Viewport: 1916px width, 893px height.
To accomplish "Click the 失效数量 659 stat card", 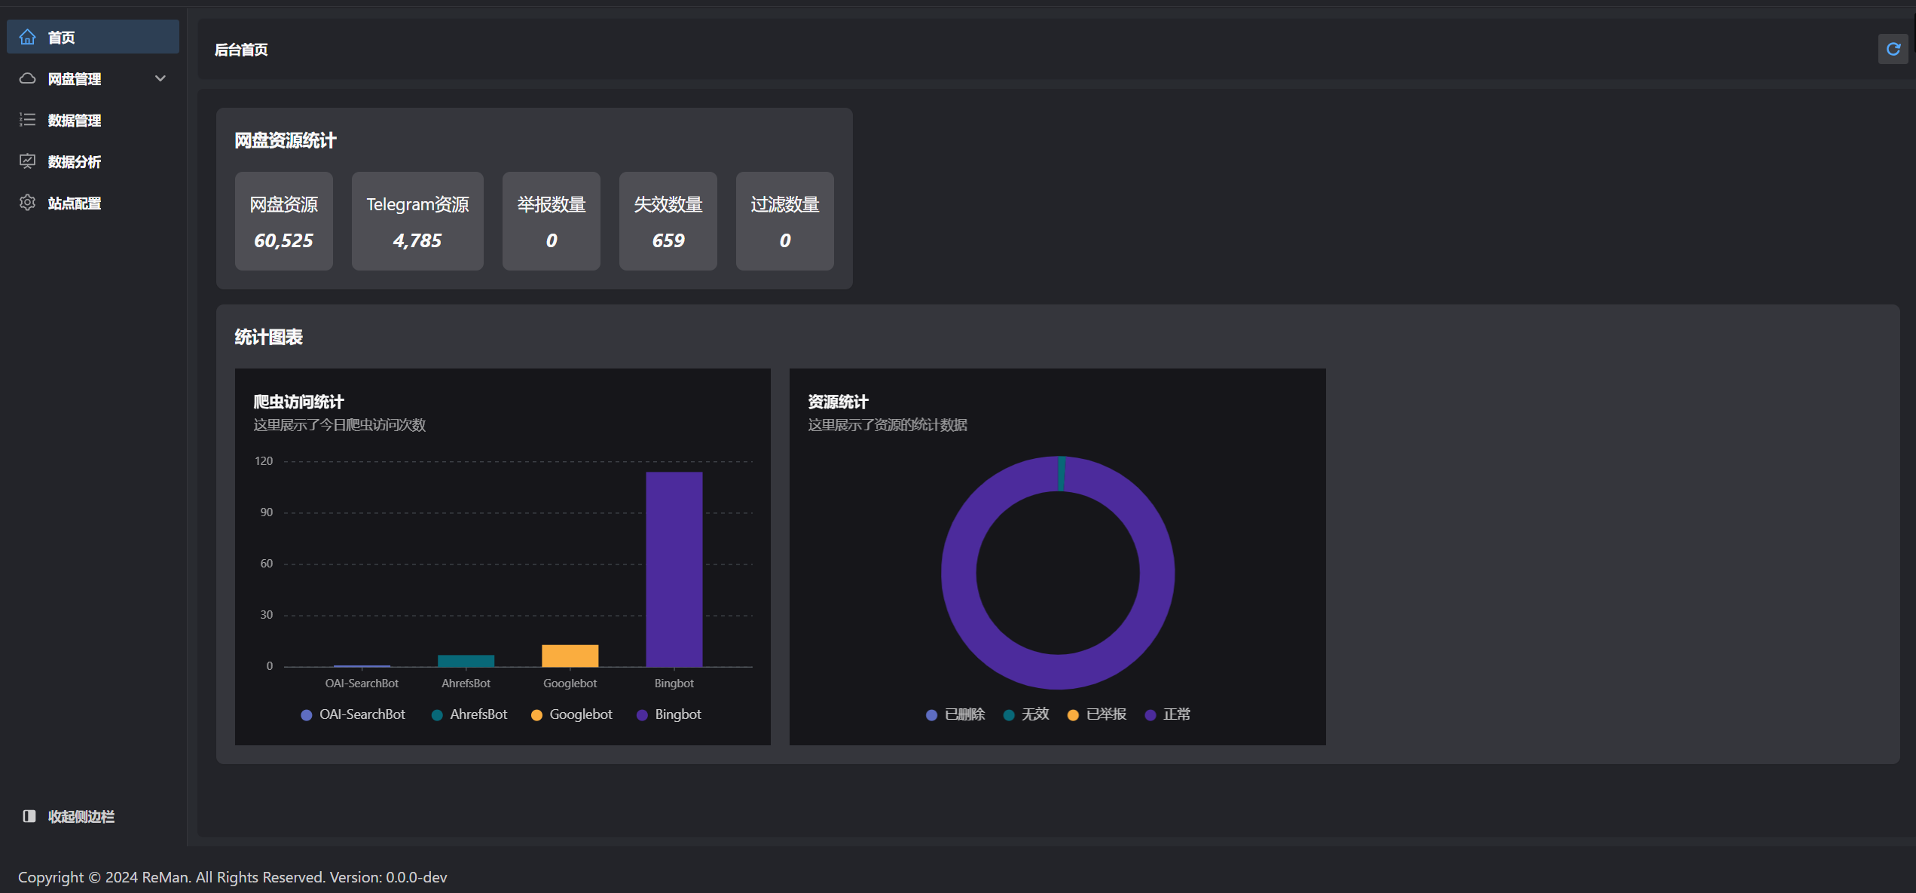I will pos(668,221).
